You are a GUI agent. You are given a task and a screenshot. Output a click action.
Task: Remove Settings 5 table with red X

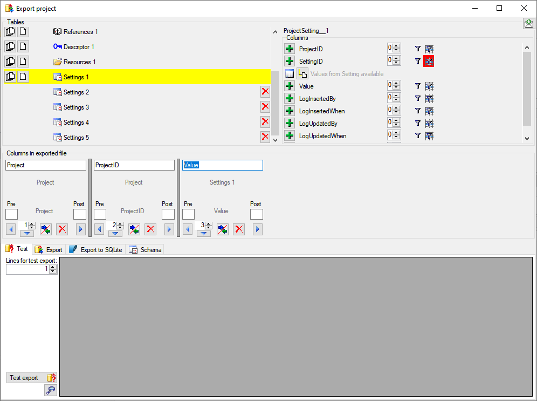pos(265,137)
